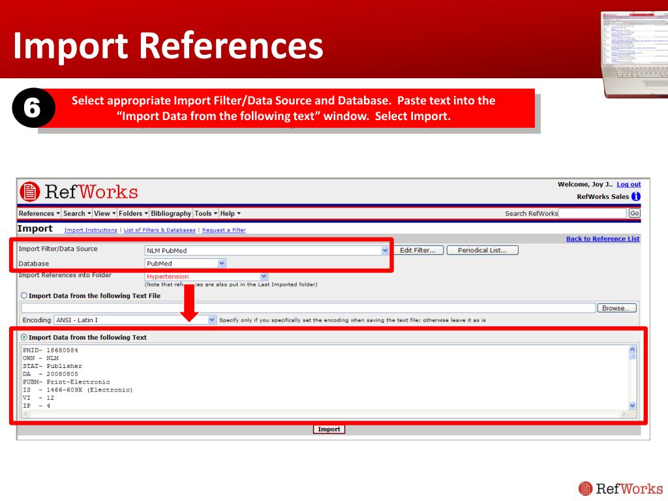This screenshot has width=668, height=501.
Task: Click the RefWorks logo icon in the app header
Action: pos(29,192)
